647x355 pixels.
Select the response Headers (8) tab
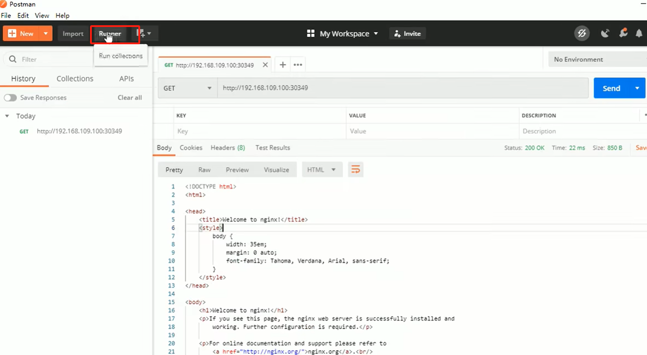click(x=228, y=148)
